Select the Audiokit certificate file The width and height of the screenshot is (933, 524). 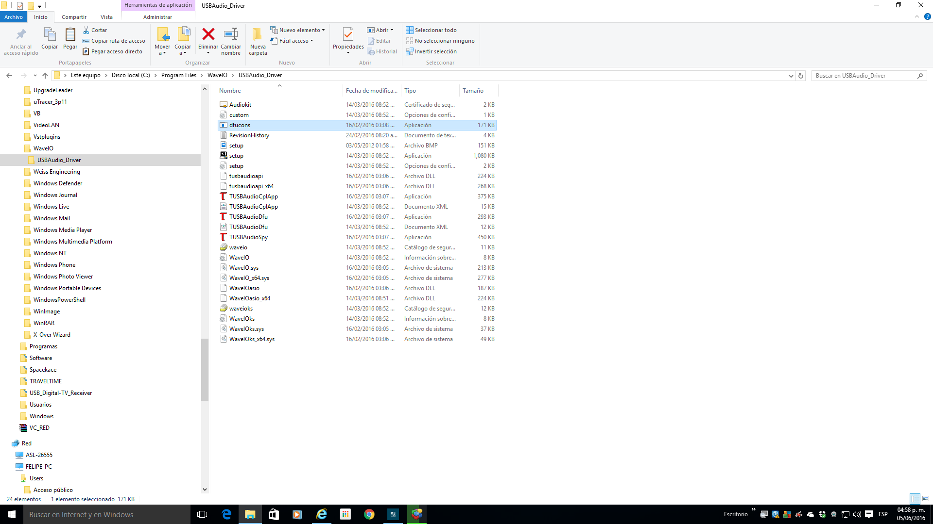240,105
